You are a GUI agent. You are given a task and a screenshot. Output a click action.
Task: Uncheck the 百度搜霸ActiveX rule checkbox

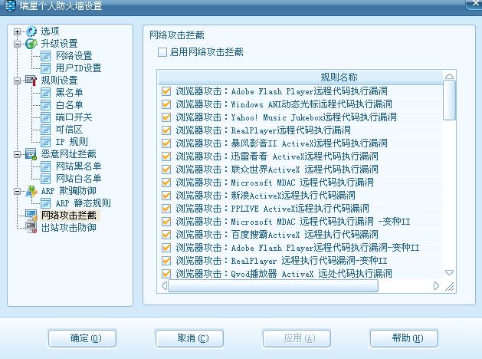pyautogui.click(x=166, y=235)
